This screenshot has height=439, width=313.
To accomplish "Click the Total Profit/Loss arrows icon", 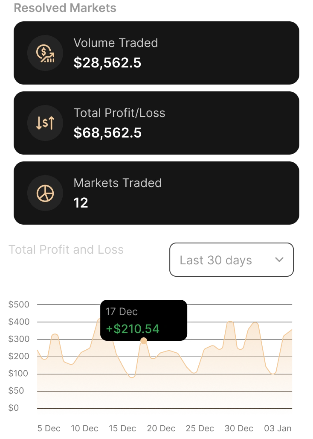I will tap(45, 123).
